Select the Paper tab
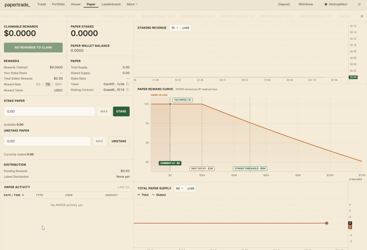Viewport: 367px width, 250px height. (x=91, y=4)
